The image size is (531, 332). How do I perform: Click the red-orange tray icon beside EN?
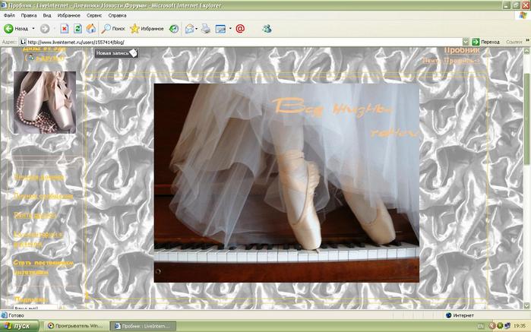pos(492,326)
